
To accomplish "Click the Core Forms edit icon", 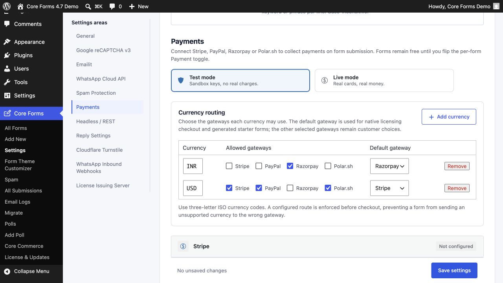I will pyautogui.click(x=7, y=114).
